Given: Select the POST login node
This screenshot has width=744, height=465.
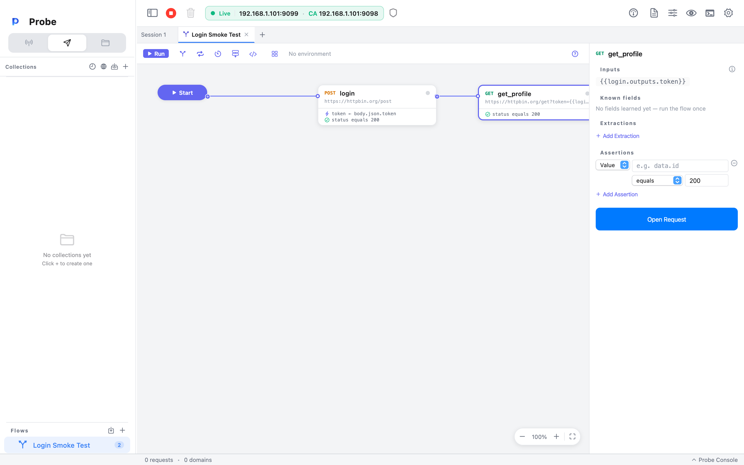Looking at the screenshot, I should tap(377, 105).
